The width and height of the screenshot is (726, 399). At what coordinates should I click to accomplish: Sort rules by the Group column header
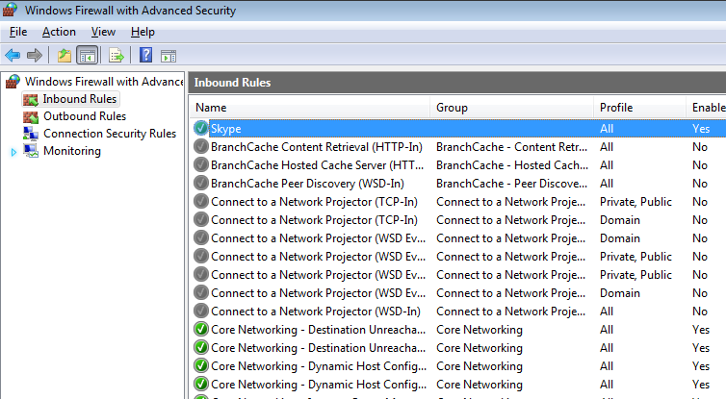(x=510, y=108)
